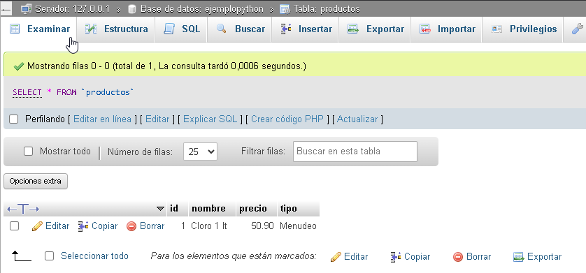Open the Privilegios tab
Viewport: 586px width, 273px height.
(x=524, y=29)
